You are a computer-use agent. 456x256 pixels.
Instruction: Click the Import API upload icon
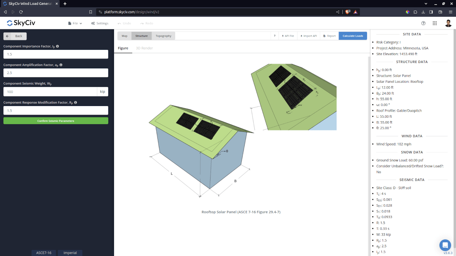[308, 36]
